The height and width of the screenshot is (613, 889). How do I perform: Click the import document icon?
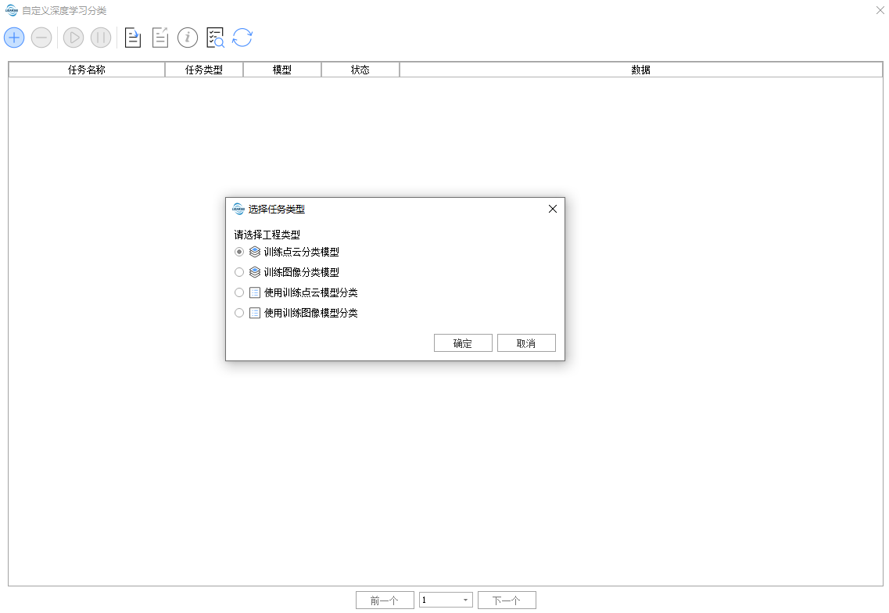point(133,38)
